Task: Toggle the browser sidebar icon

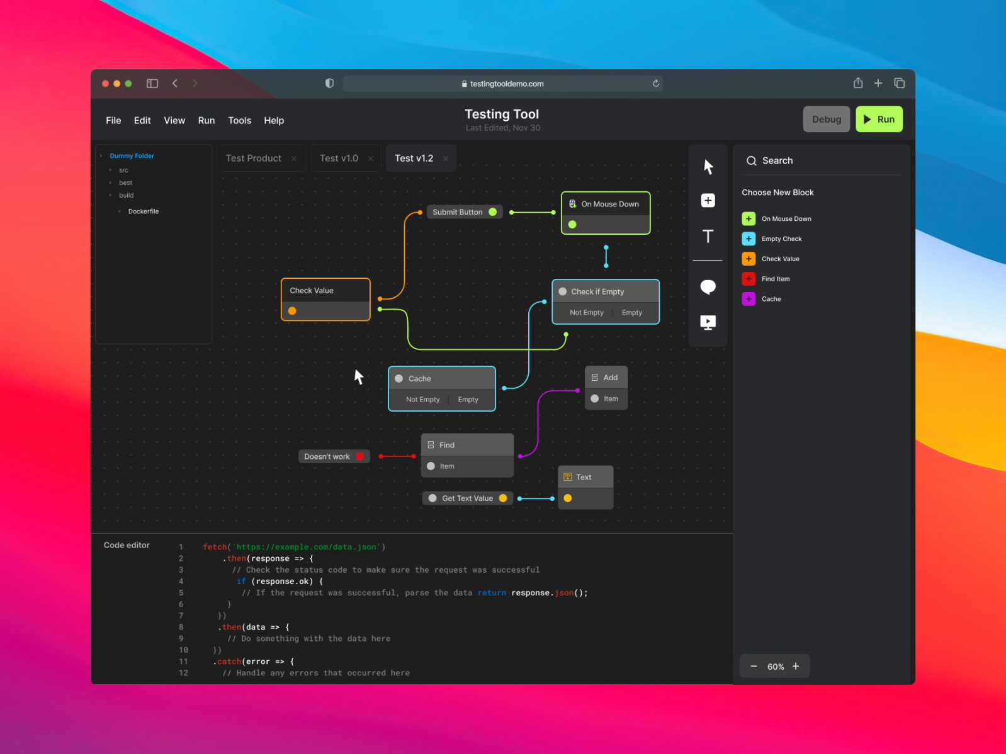Action: 152,83
